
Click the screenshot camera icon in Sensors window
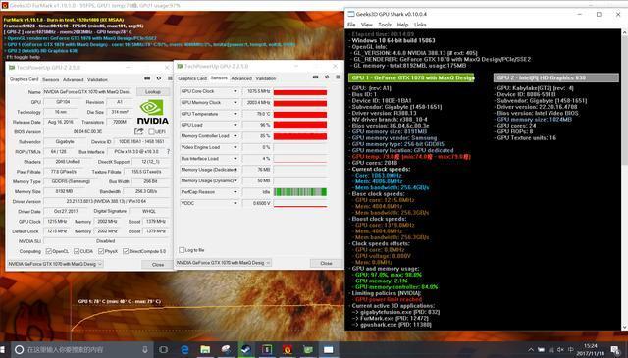(316, 77)
